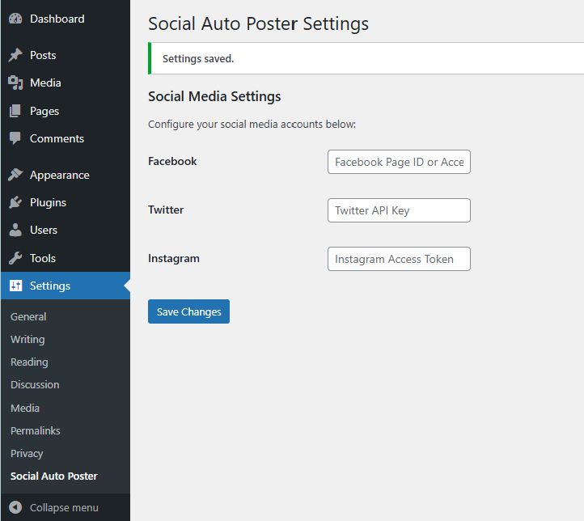Select Social Auto Poster submenu item
This screenshot has height=521, width=584.
click(54, 476)
